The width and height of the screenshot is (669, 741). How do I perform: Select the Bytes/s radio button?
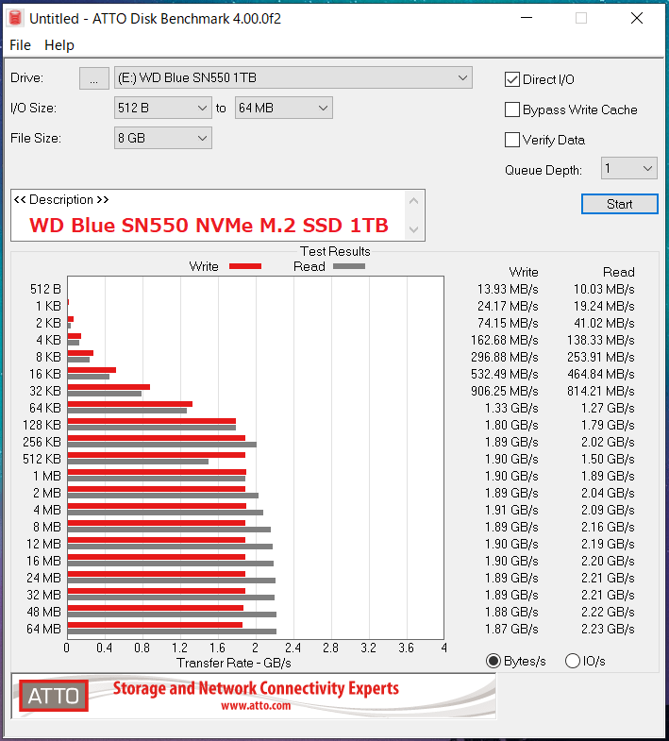click(x=493, y=661)
